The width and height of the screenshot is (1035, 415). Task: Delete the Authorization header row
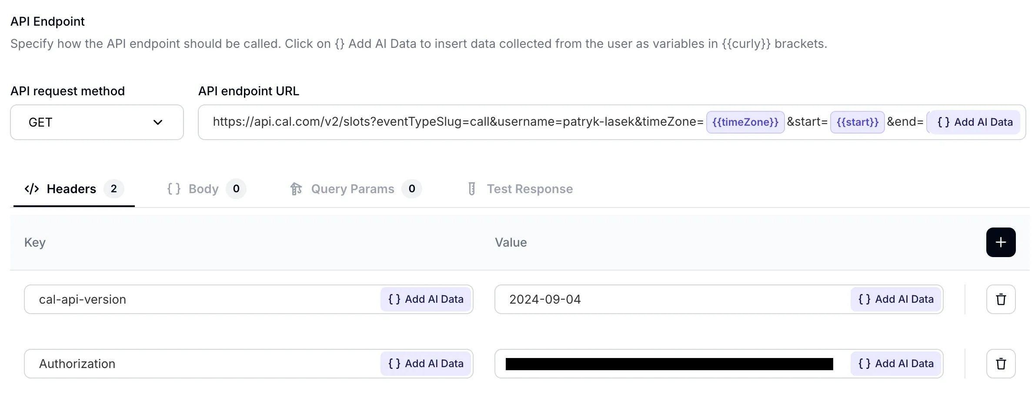point(1001,364)
